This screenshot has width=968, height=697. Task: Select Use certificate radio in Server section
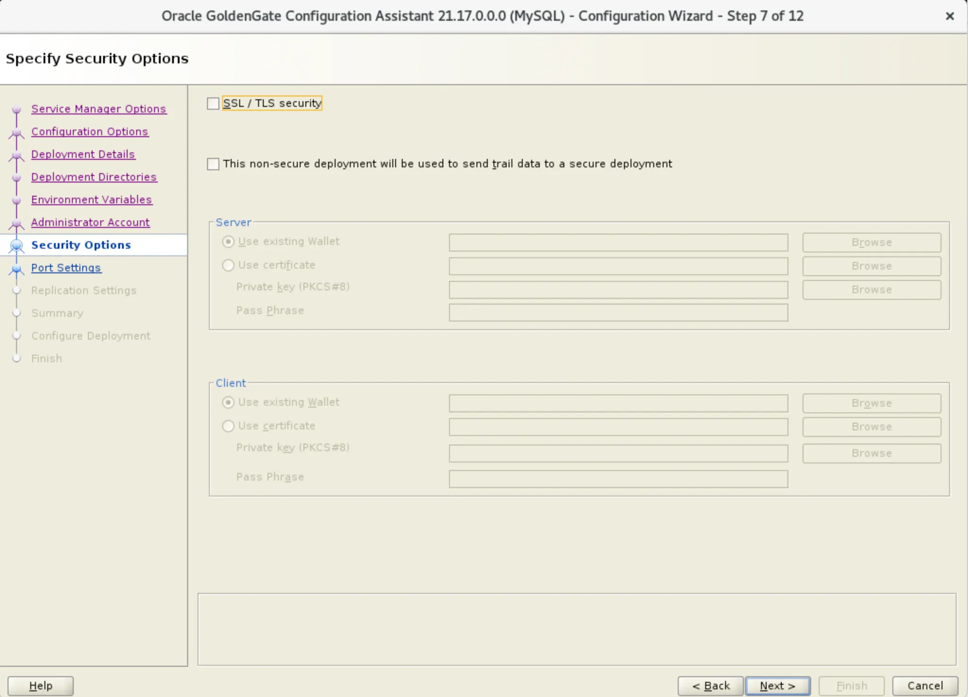[229, 265]
